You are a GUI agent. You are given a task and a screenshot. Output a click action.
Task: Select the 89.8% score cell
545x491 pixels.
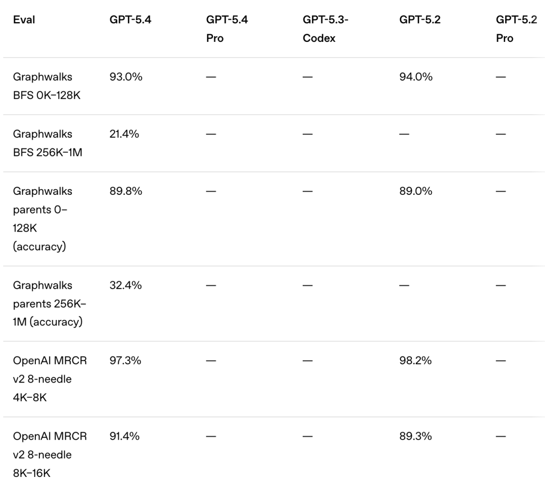point(126,191)
